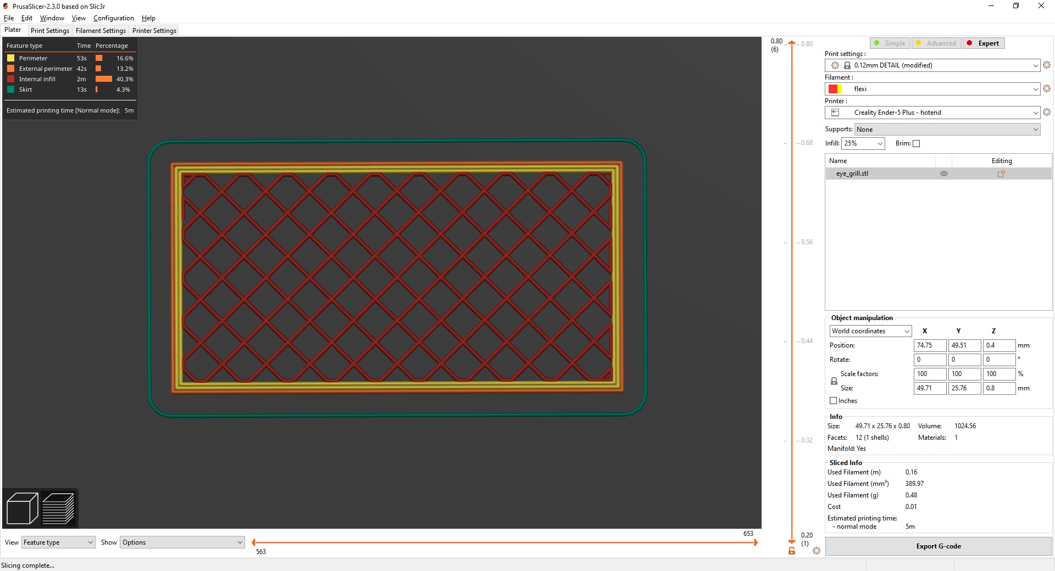Switch to Expert mode

pos(984,43)
